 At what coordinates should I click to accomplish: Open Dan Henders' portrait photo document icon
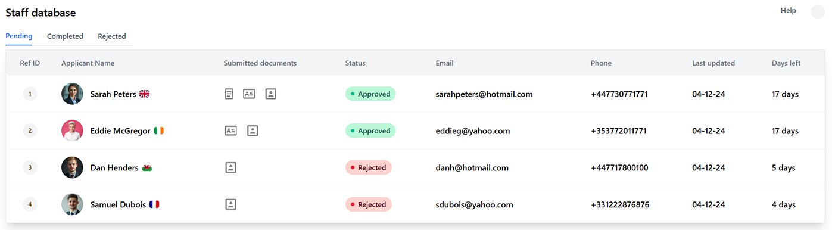(231, 168)
